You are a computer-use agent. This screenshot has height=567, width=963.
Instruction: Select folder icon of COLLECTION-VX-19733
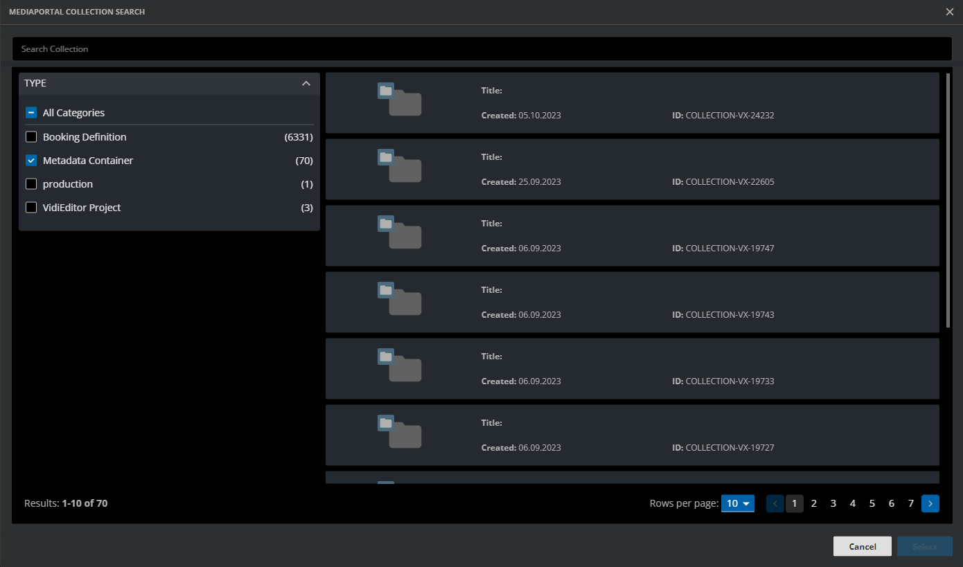point(400,366)
